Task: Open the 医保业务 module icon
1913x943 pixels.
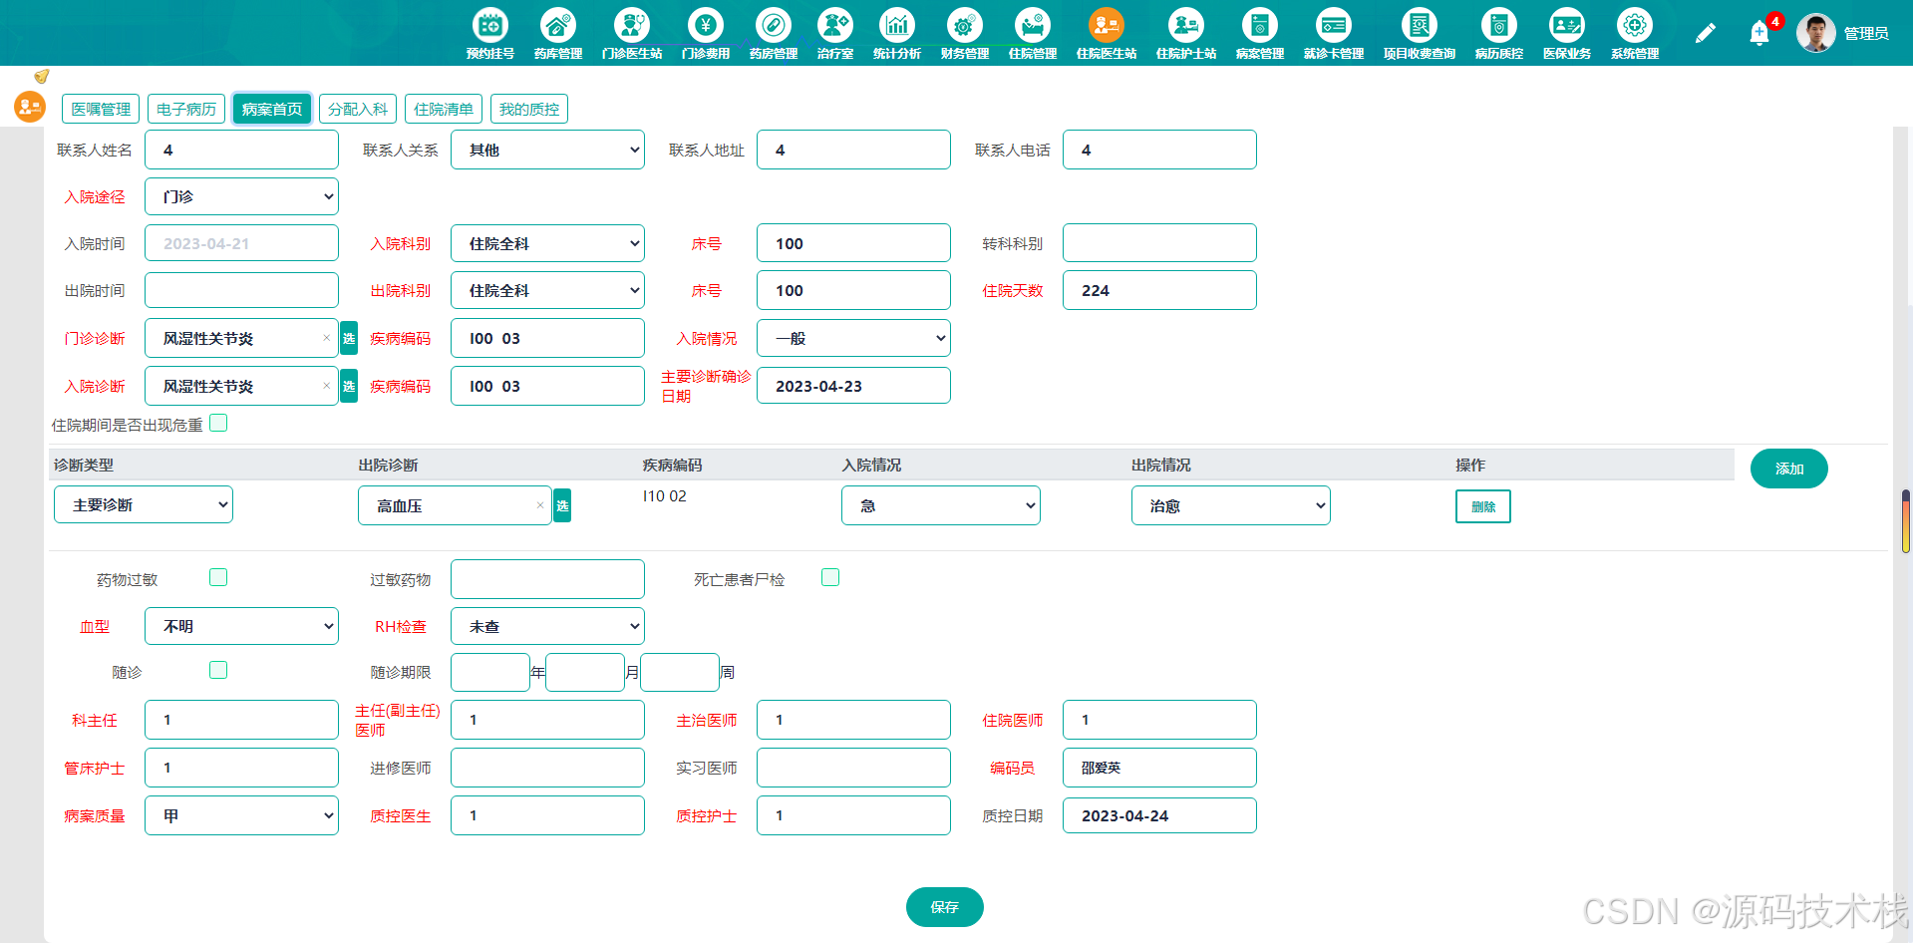Action: pyautogui.click(x=1567, y=25)
